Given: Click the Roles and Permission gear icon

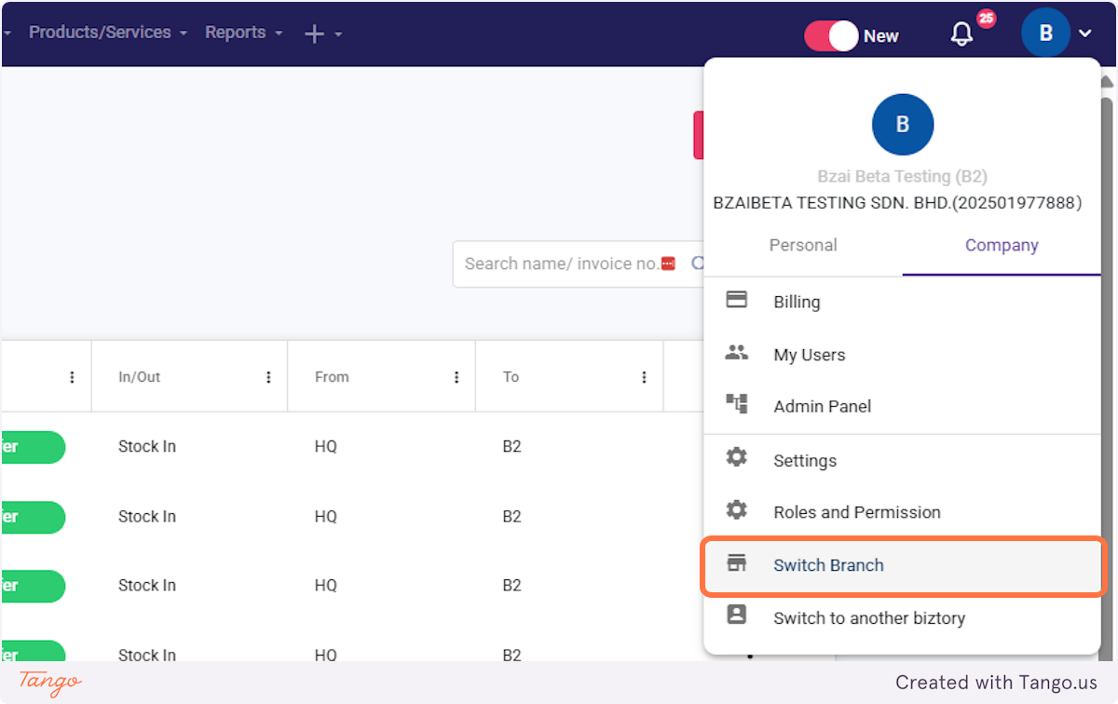Looking at the screenshot, I should pyautogui.click(x=737, y=510).
